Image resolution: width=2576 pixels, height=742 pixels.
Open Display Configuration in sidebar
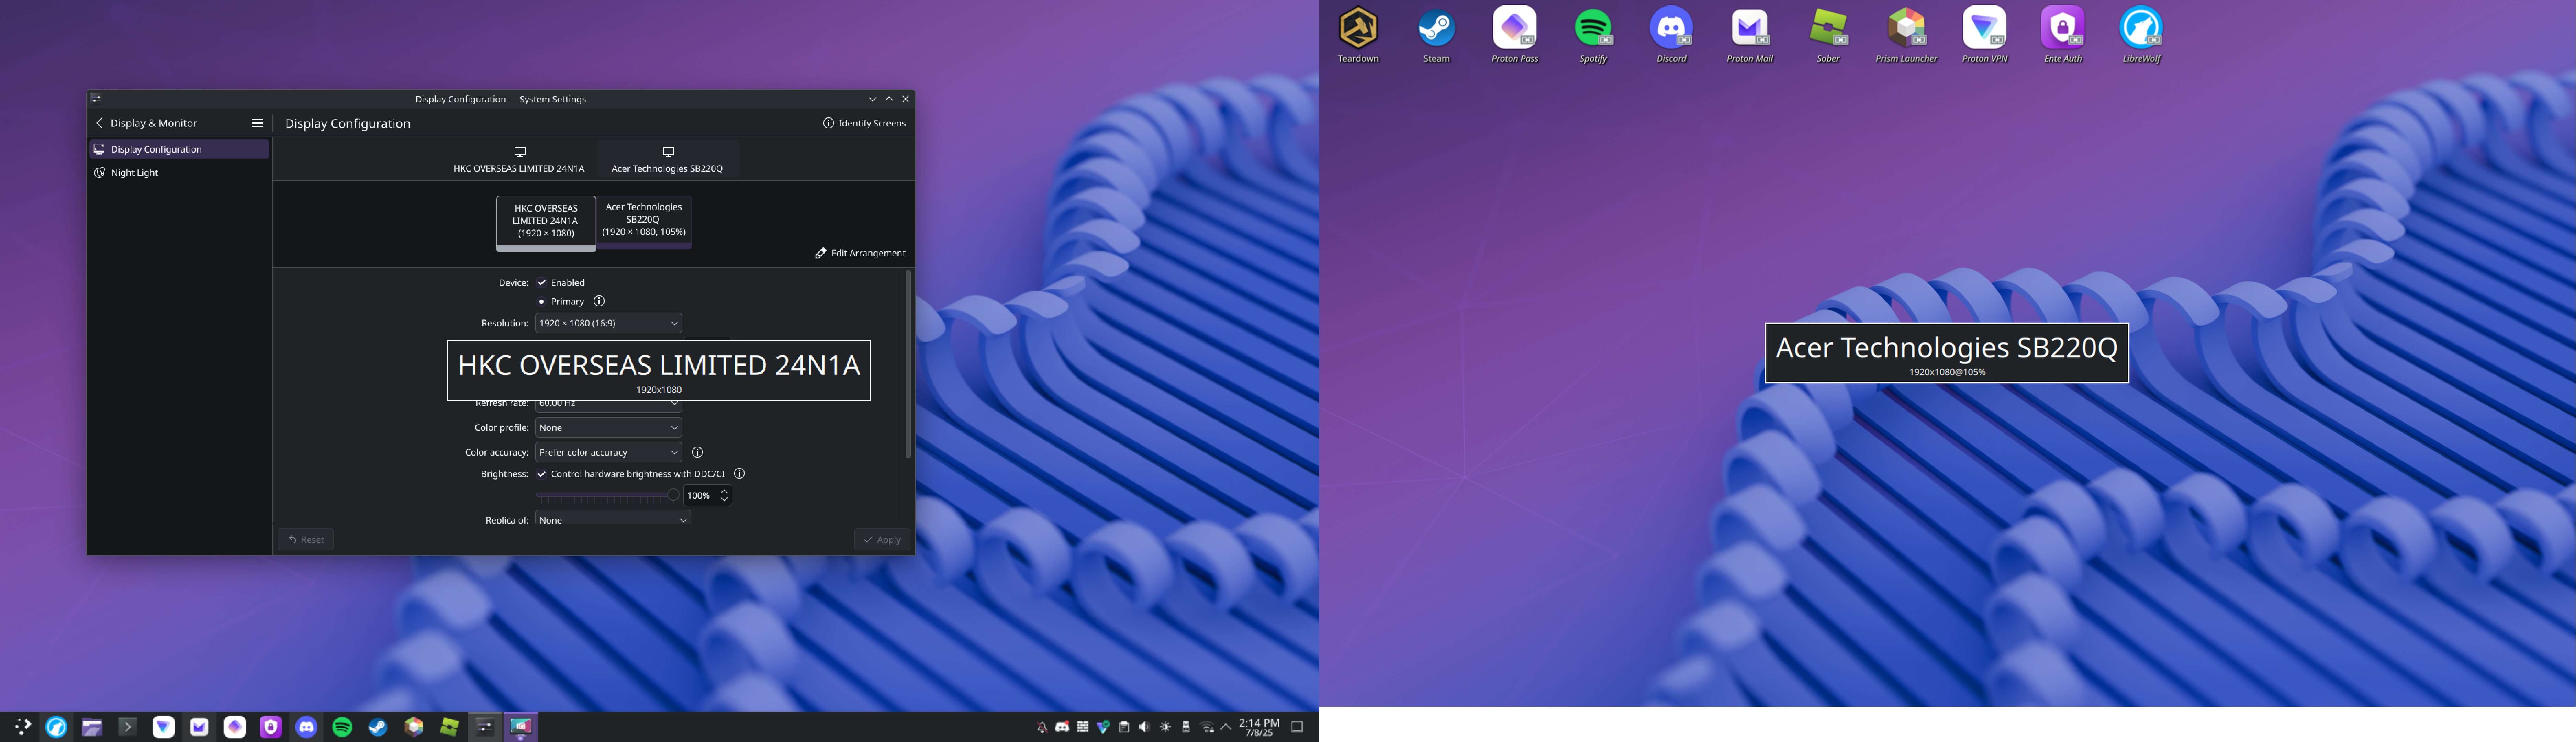(x=179, y=149)
